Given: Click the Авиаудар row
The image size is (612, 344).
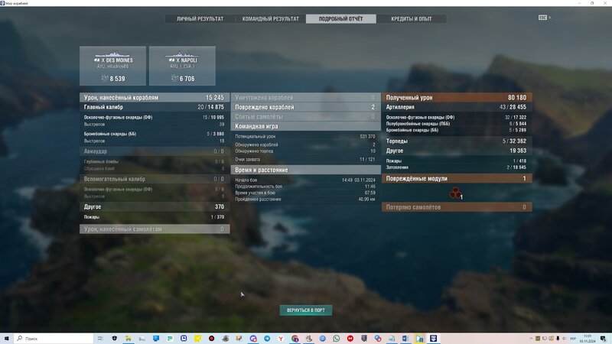Looking at the screenshot, I should [x=155, y=151].
